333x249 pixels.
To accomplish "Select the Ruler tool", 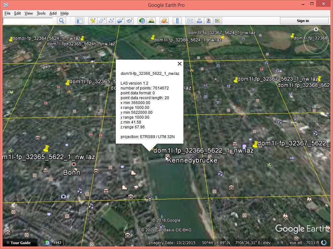I will pos(177,21).
